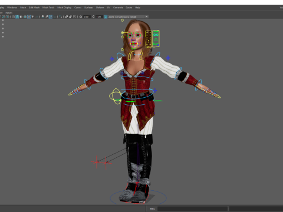Click the Isolate Select cursor-square icon

click(60, 16)
